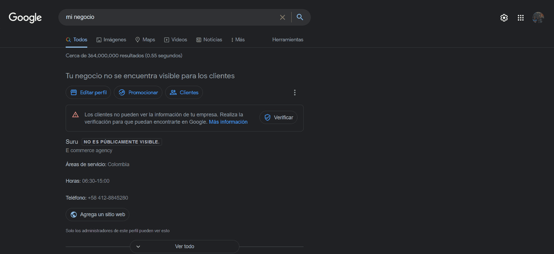Open the settings gear icon
This screenshot has width=554, height=254.
(x=504, y=18)
